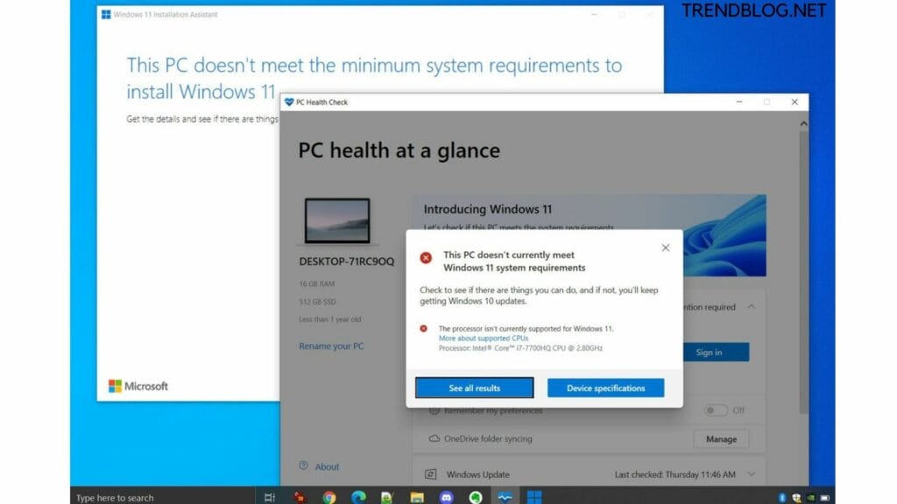Click the taskbar search box
This screenshot has height=504, width=897.
pyautogui.click(x=163, y=497)
